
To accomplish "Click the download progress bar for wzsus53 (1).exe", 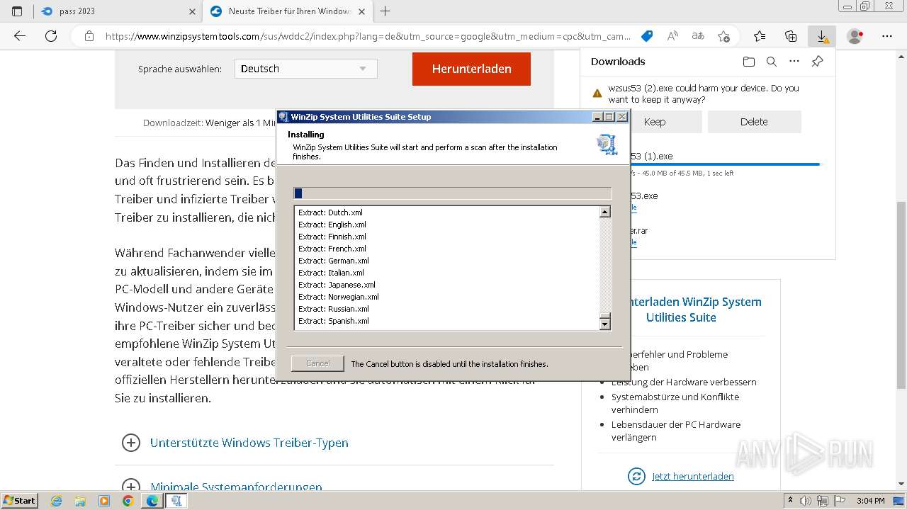I will [724, 164].
